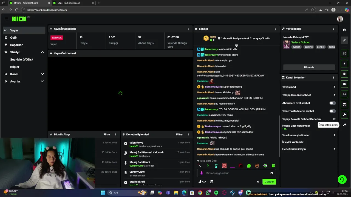Click the wrench icon in right sidebar
Viewport: 351px width, 197px height.
(344, 115)
